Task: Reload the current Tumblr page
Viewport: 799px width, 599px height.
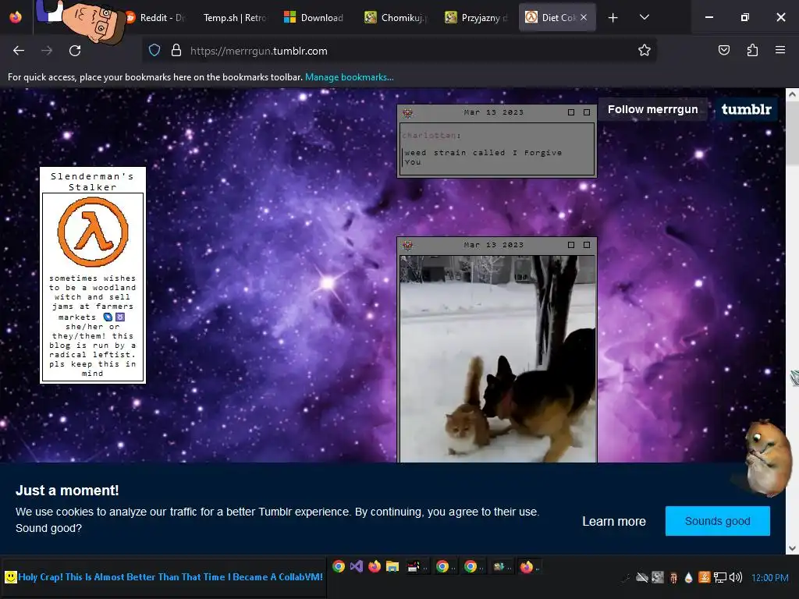Action: [x=75, y=51]
